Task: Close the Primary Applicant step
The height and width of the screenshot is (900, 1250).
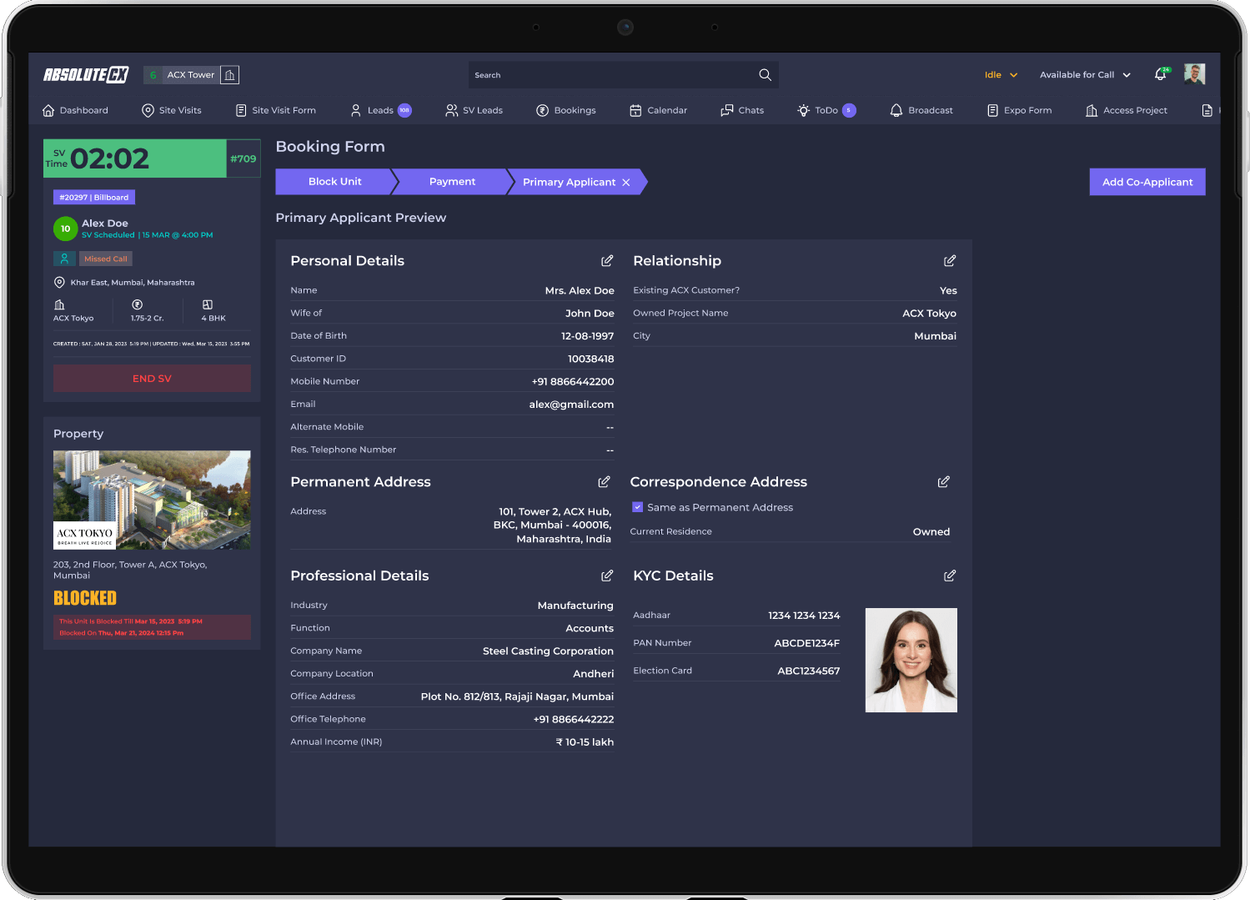Action: (626, 183)
